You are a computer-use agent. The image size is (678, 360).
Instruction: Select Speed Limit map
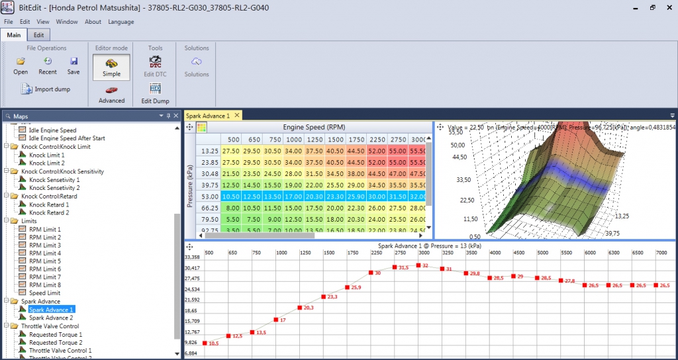pyautogui.click(x=44, y=293)
